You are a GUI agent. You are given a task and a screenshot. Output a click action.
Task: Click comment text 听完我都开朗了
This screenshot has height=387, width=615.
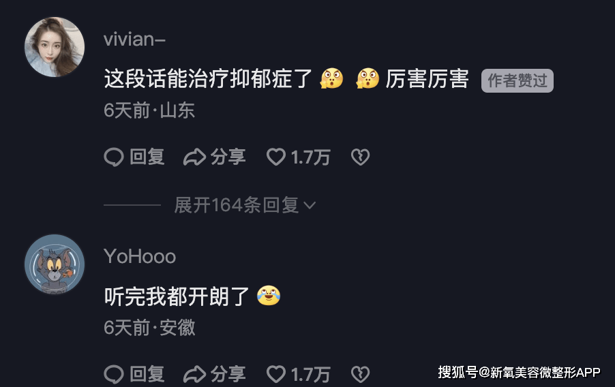tap(177, 296)
